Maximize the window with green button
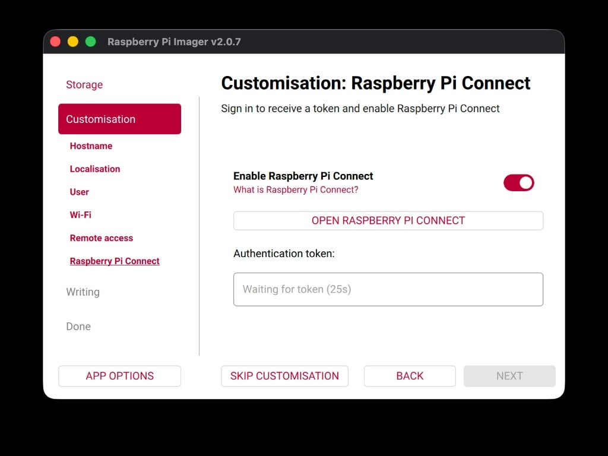The width and height of the screenshot is (608, 456). coord(91,42)
